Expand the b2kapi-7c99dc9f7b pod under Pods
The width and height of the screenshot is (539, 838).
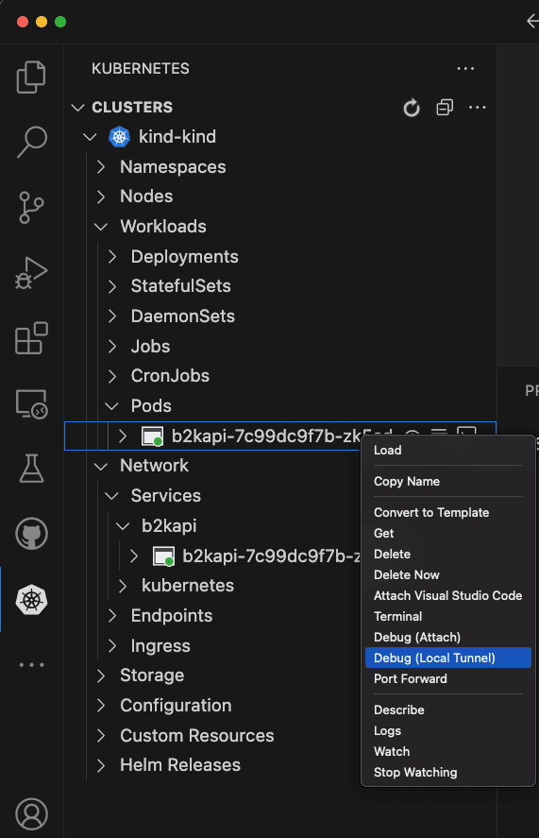[x=123, y=436]
